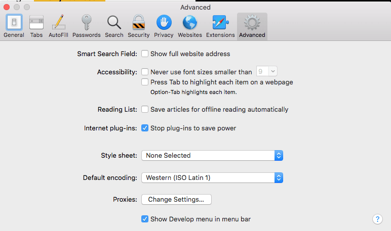
Task: Close the Advanced preferences window
Action: pyautogui.click(x=7, y=7)
